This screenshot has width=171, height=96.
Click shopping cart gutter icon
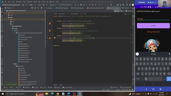click(x=50, y=31)
